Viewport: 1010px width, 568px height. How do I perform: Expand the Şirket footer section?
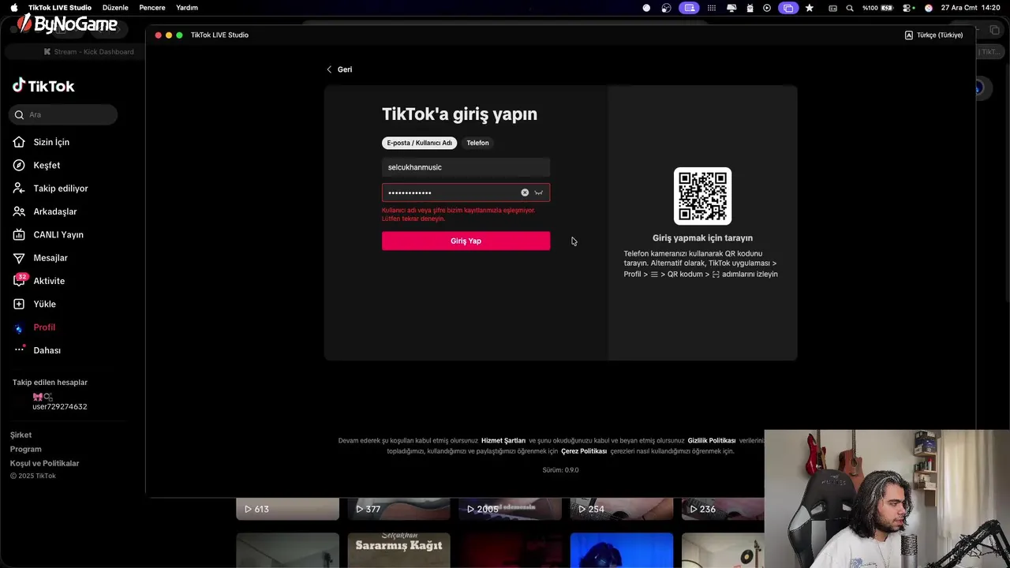21,435
